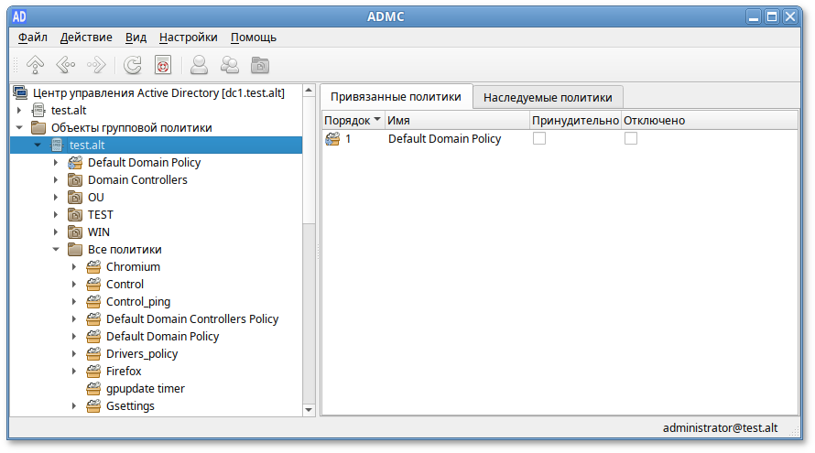Expand the Domain Controllers tree node
This screenshot has width=815, height=453.
point(56,180)
